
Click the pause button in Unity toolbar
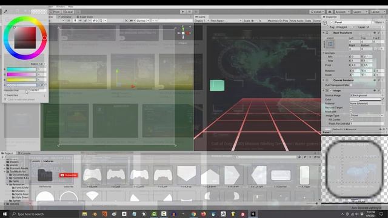190,12
